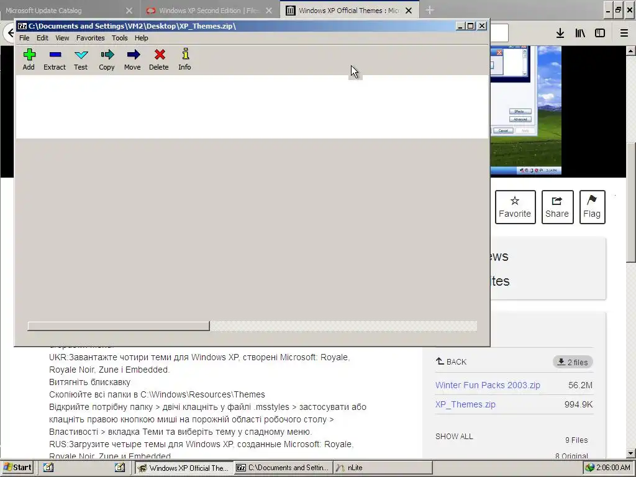Image resolution: width=636 pixels, height=477 pixels.
Task: Close the Windows XP Second Edition tab
Action: pyautogui.click(x=269, y=11)
